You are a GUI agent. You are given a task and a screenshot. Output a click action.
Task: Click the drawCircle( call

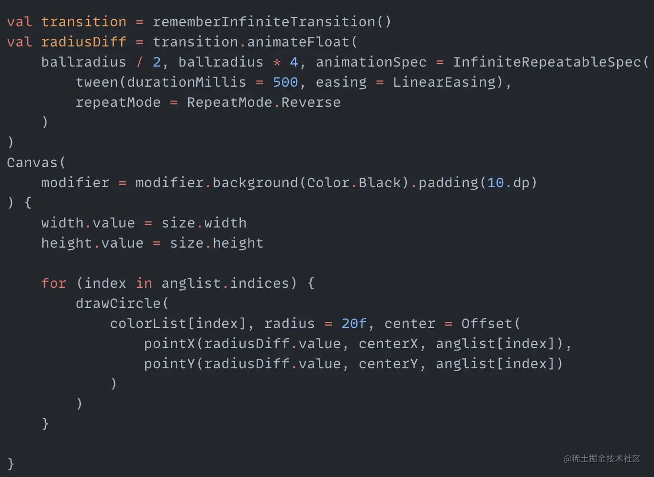tap(122, 304)
